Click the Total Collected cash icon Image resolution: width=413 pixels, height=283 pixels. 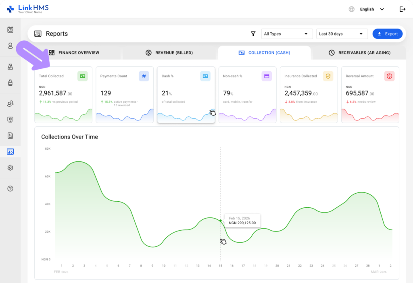pyautogui.click(x=82, y=76)
